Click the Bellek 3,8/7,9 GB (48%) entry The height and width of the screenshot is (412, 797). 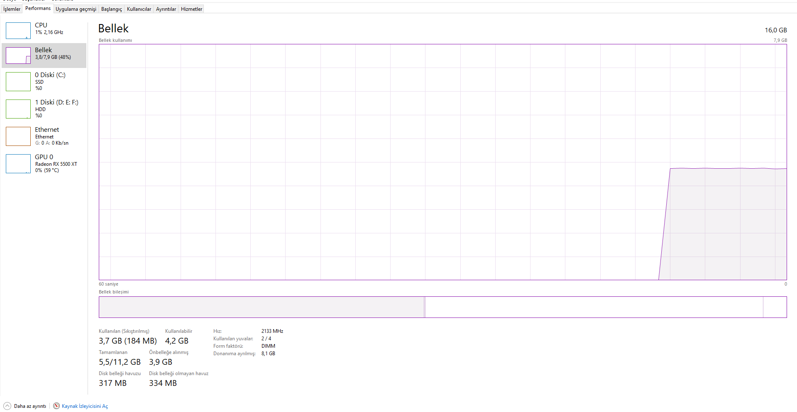44,56
